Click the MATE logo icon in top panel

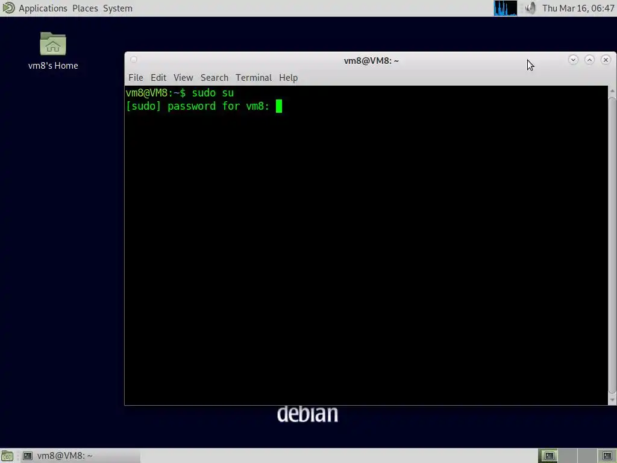pos(8,8)
